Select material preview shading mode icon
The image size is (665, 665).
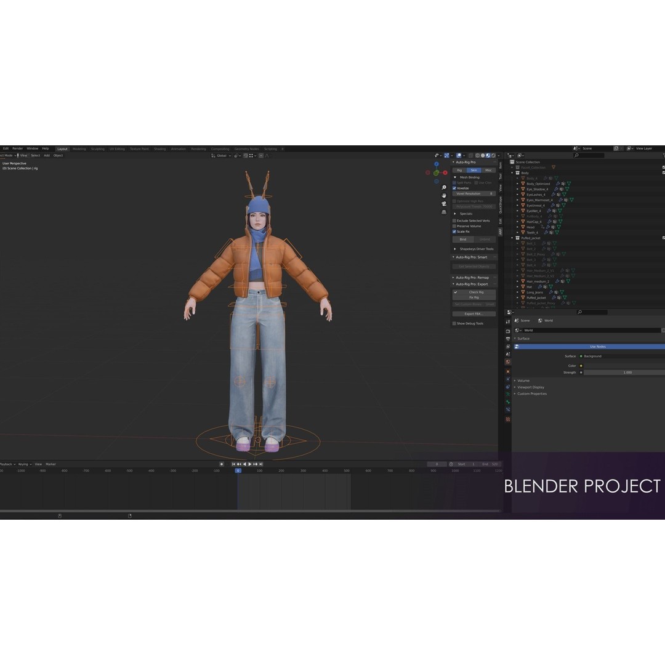(488, 156)
